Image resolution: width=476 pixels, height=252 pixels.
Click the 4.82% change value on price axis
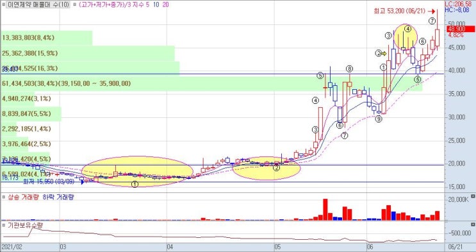[456, 35]
